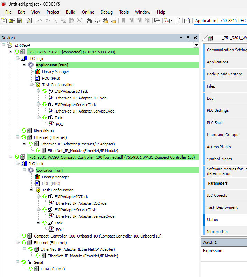The height and width of the screenshot is (277, 247).
Task: Open the Tools menu
Action: 124,12
